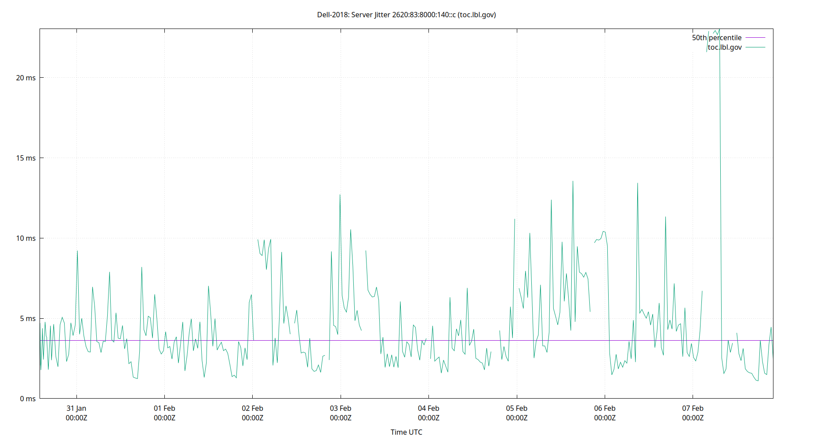The height and width of the screenshot is (439, 813).
Task: Click the jitter peak near 03 Feb
Action: (x=341, y=194)
